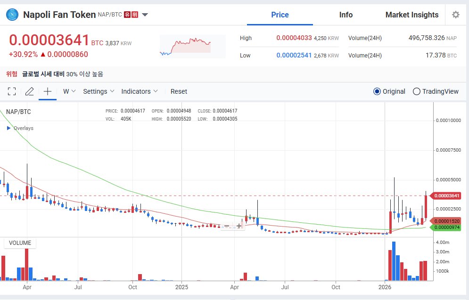
Task: Click the red moving average label 0.00001520
Action: click(446, 221)
